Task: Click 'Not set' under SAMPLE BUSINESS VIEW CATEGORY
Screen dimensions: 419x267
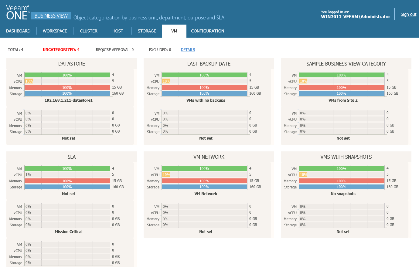Action: tap(343, 138)
